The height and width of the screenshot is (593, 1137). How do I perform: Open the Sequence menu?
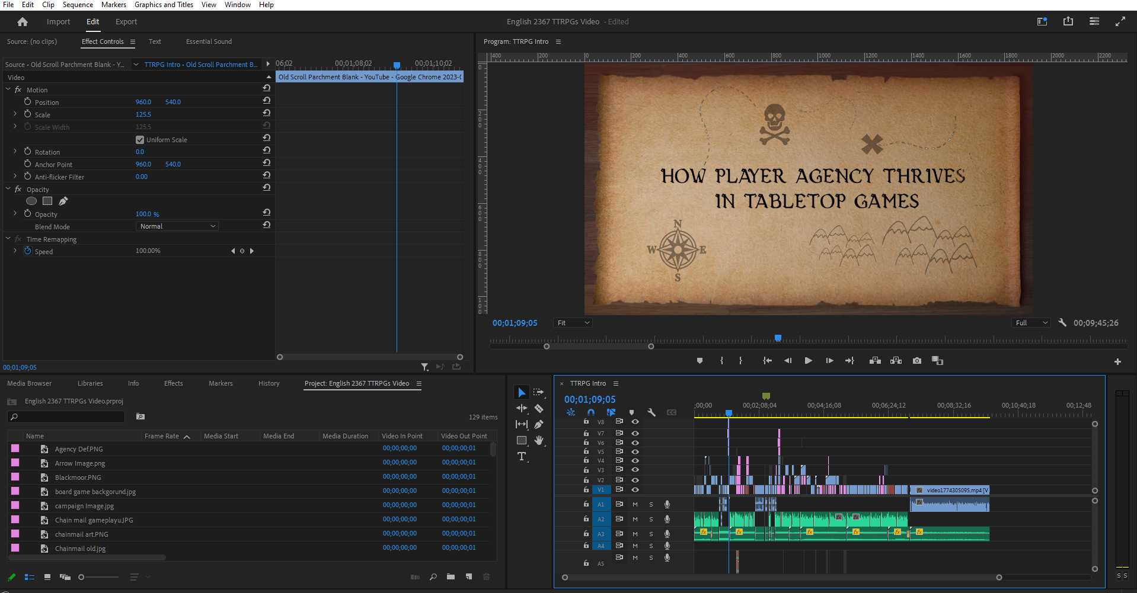[78, 5]
